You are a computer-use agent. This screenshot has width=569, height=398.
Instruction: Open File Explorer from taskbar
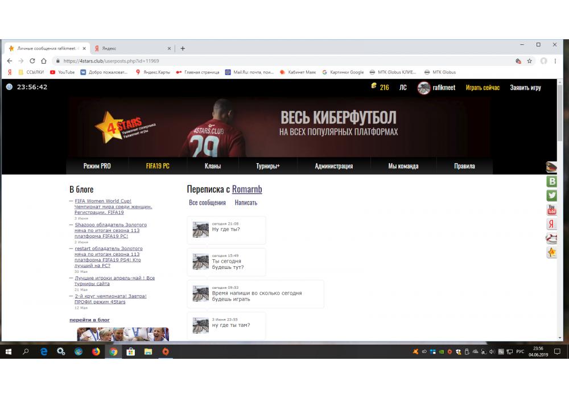(148, 351)
